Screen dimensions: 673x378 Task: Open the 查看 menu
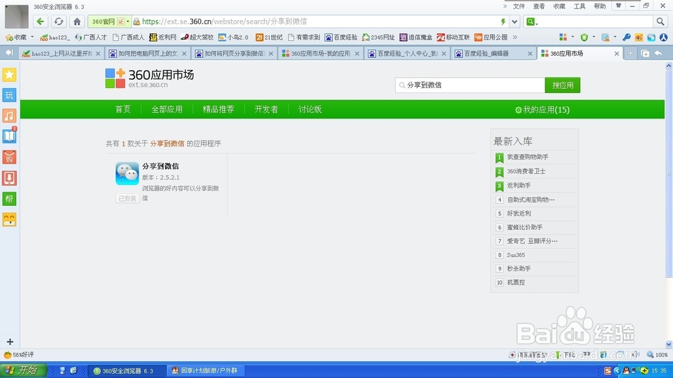539,6
